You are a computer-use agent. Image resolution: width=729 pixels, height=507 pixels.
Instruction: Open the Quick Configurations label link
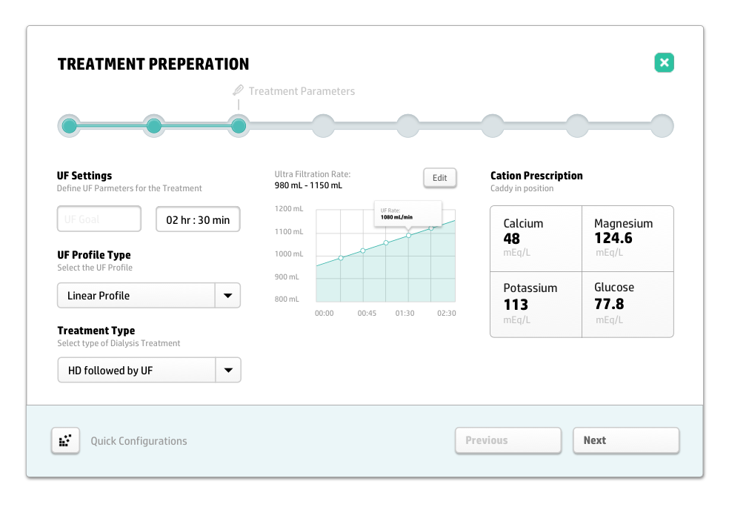point(139,441)
